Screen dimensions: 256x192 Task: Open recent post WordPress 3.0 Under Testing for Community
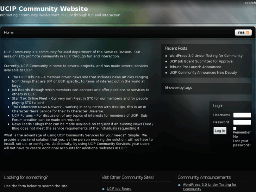tap(206, 56)
